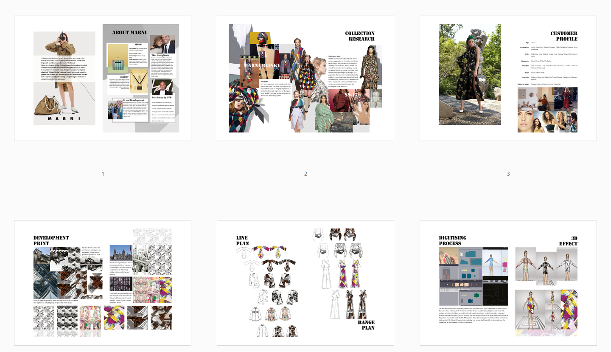Click the "CUSTOMER PROFILE" heading

564,36
